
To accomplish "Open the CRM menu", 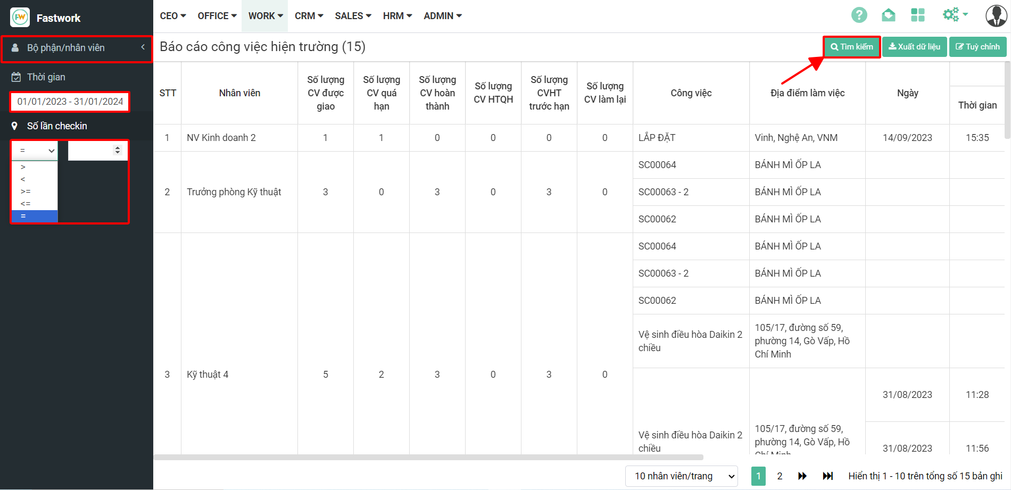I will click(x=309, y=16).
